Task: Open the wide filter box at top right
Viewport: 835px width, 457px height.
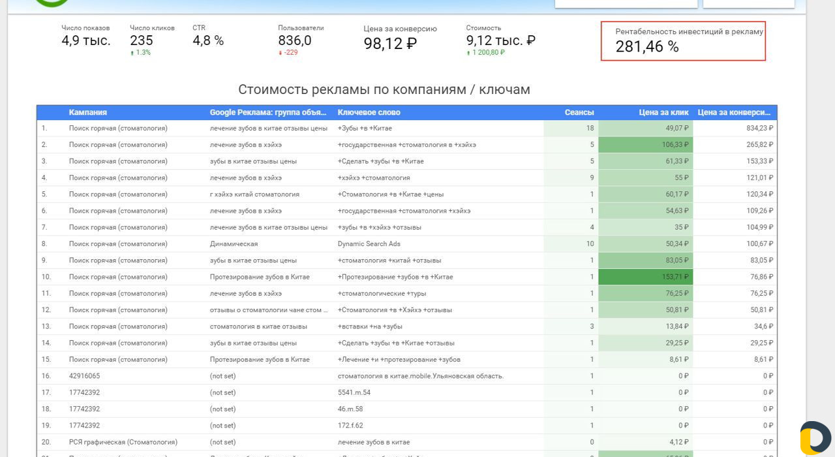Action: (626, 3)
